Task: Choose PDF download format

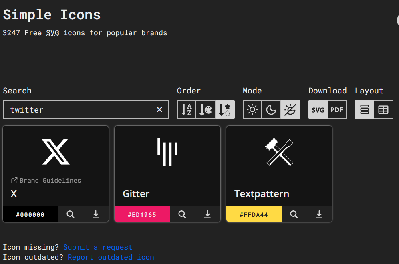Action: pyautogui.click(x=337, y=109)
